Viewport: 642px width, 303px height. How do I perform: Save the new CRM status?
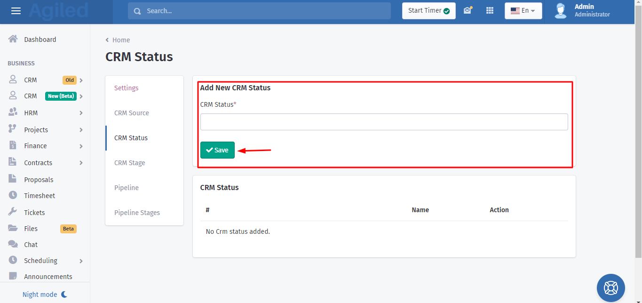pos(217,150)
